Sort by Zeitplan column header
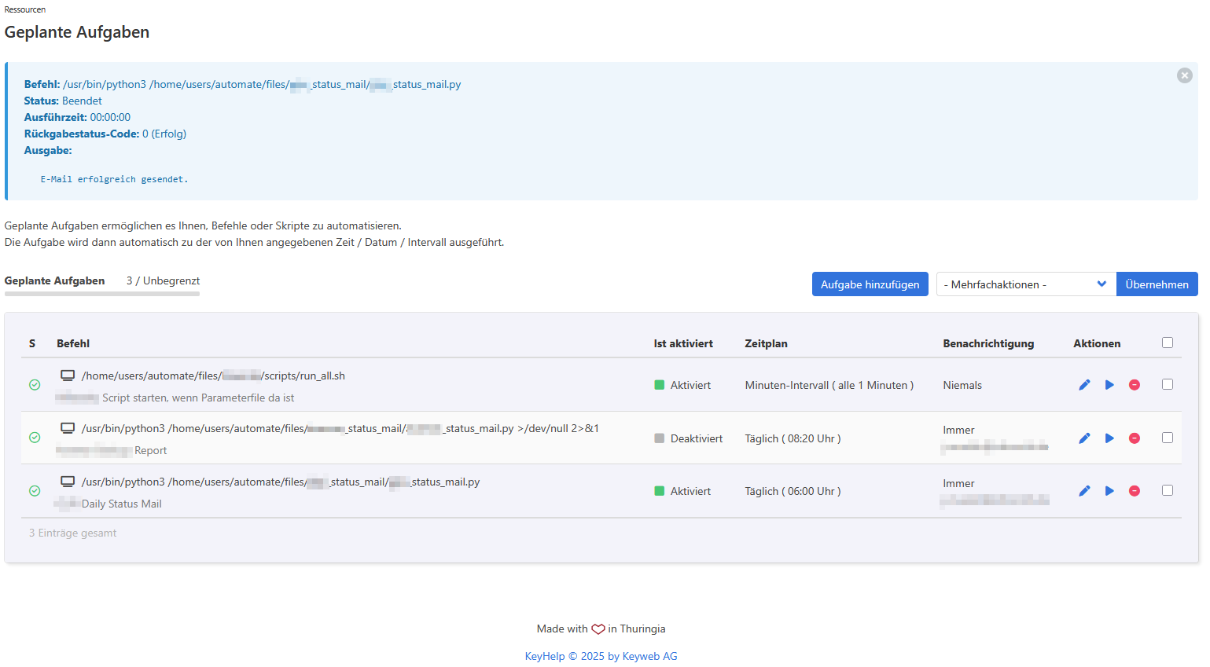 click(766, 343)
